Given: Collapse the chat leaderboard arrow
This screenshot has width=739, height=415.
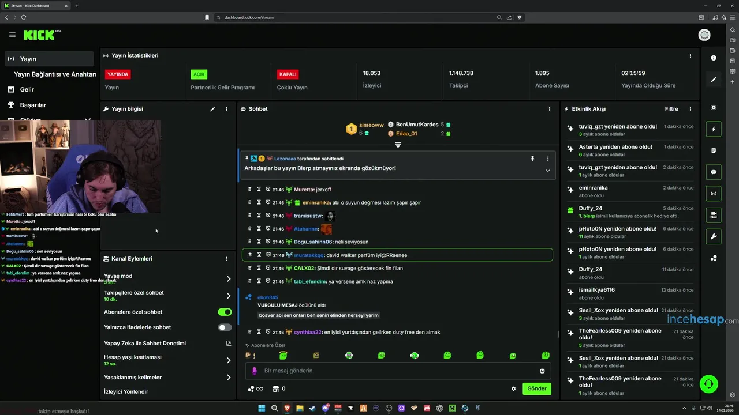Looking at the screenshot, I should click(398, 145).
